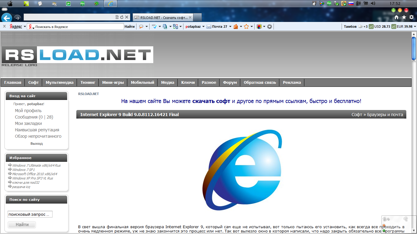Open the Софт navigation menu
This screenshot has height=234, width=417.
point(34,83)
